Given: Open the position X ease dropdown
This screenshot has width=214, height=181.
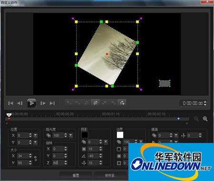Looking at the screenshot, I should [35, 135].
